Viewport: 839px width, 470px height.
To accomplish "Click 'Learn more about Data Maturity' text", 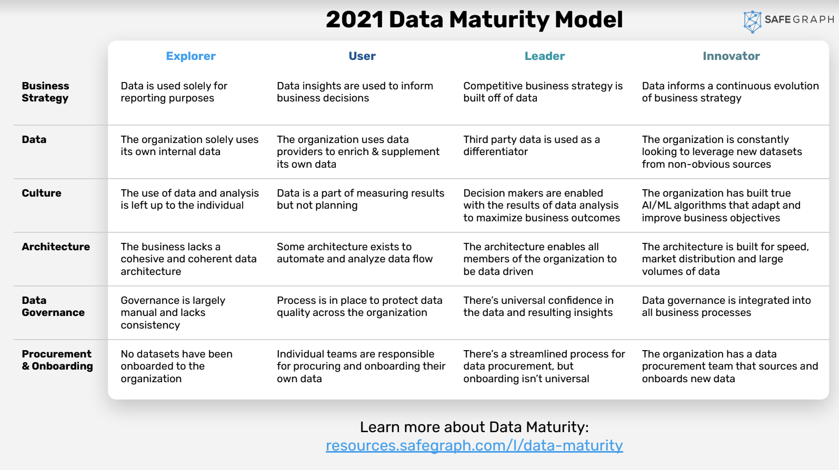I will click(474, 427).
